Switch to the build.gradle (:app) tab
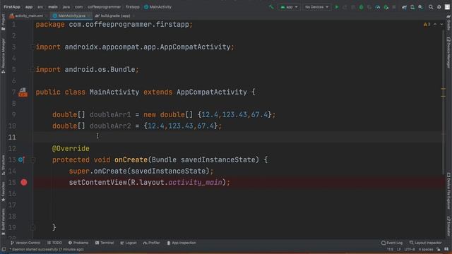452x254 pixels. click(x=114, y=16)
